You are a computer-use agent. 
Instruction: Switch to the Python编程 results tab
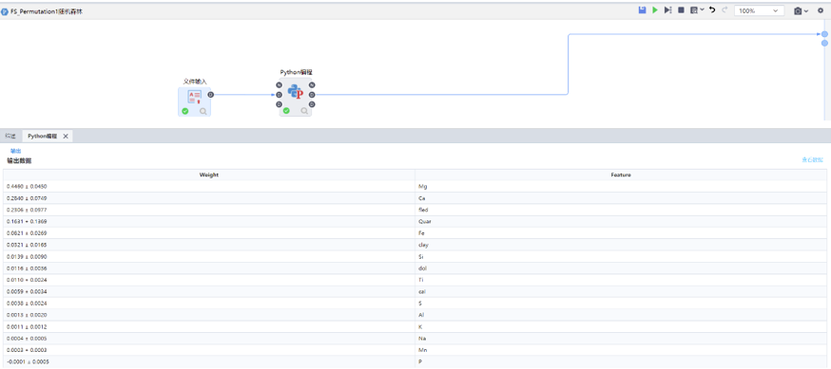pos(43,136)
